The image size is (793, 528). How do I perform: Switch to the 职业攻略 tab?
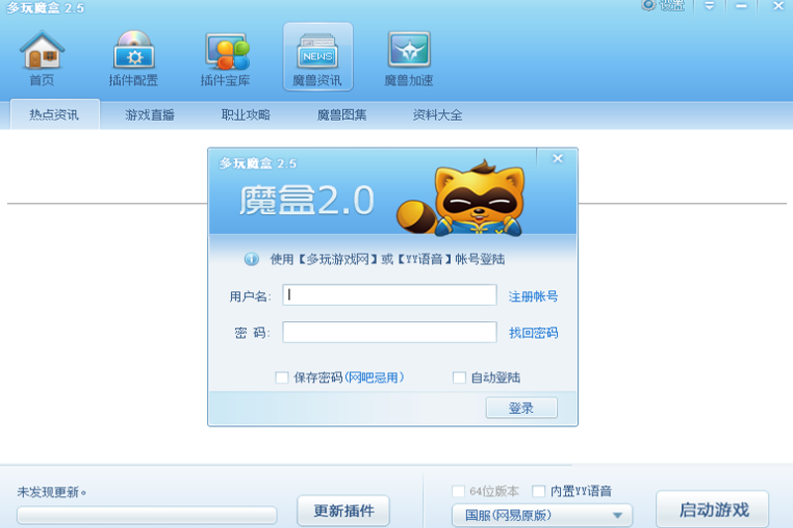(246, 115)
